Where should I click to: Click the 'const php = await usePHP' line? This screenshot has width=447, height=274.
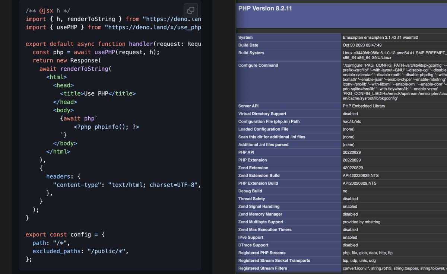coord(96,52)
